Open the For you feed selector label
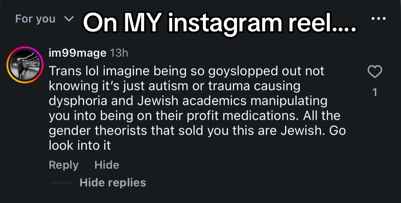The image size is (401, 203). click(x=35, y=19)
